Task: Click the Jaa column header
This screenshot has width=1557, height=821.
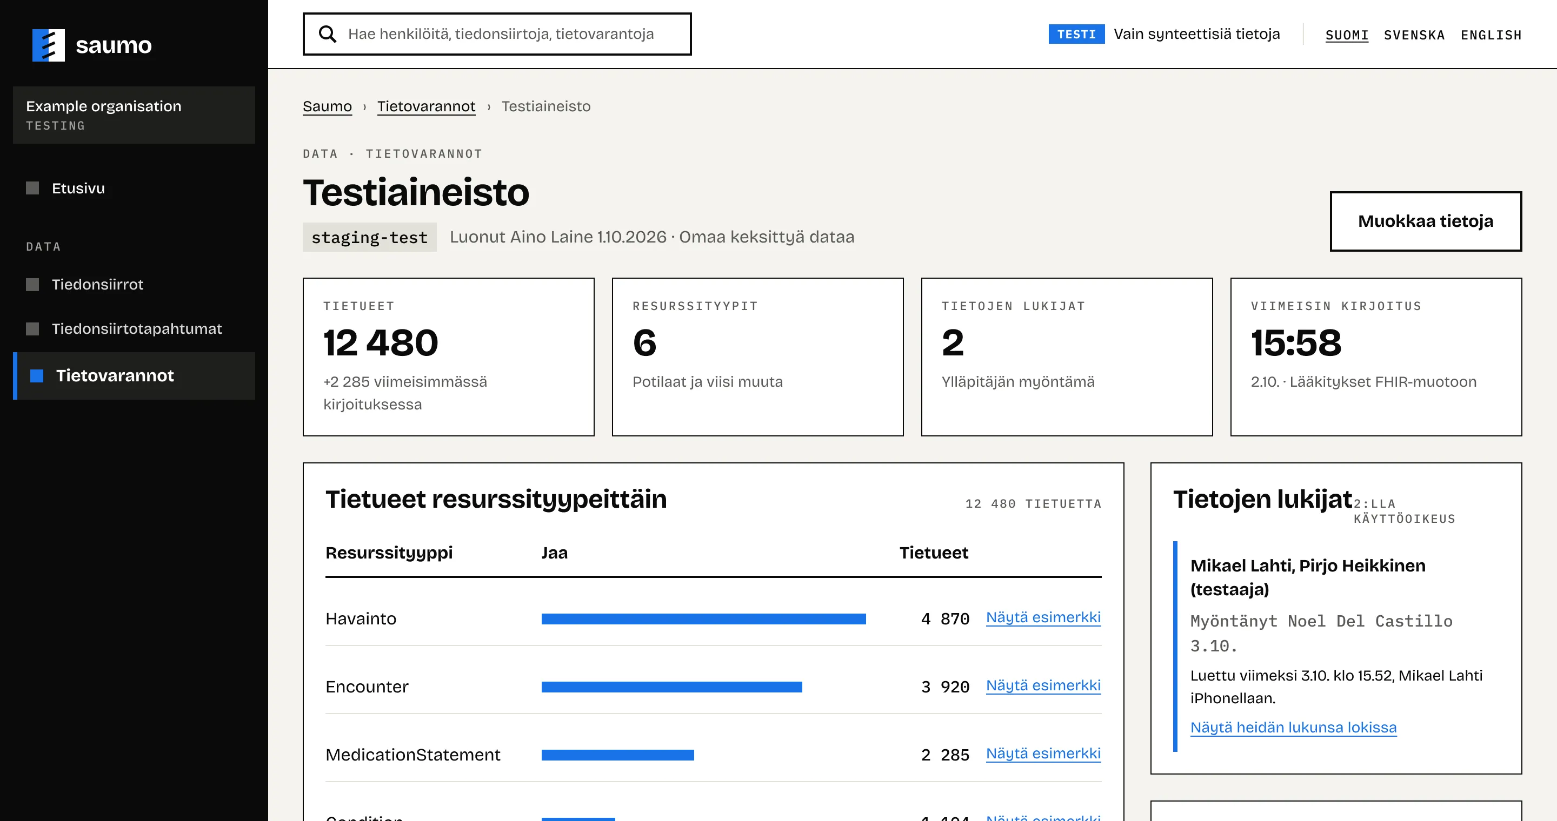Action: click(554, 553)
